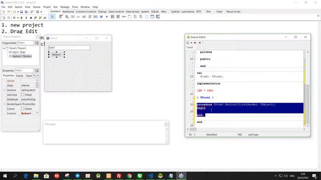The image size is (321, 180).
Task: Switch to the Dialogs palette tab
Action: point(102,11)
